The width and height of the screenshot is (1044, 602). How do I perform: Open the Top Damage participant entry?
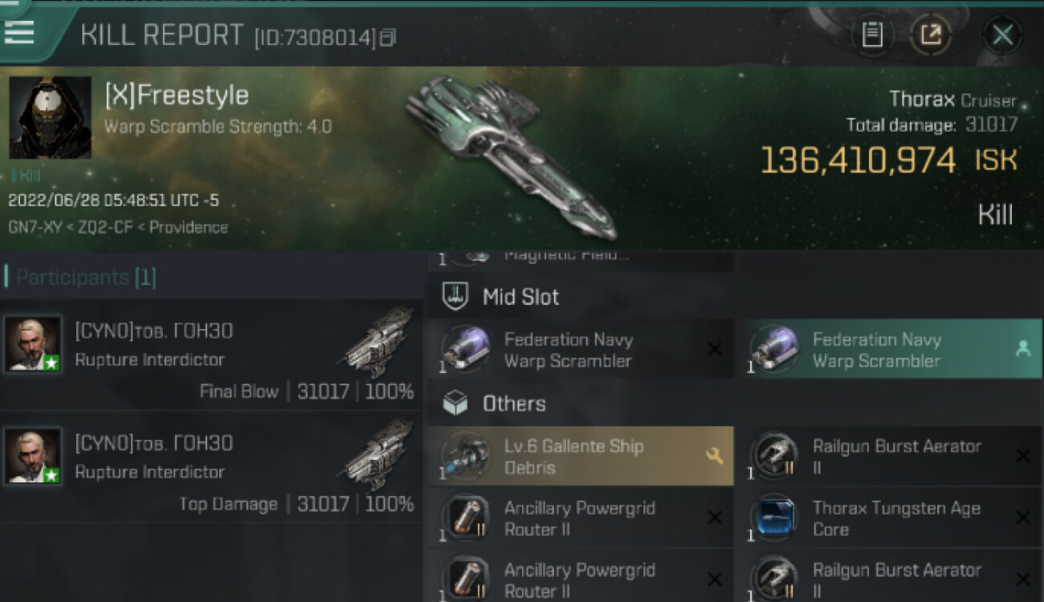pyautogui.click(x=211, y=468)
